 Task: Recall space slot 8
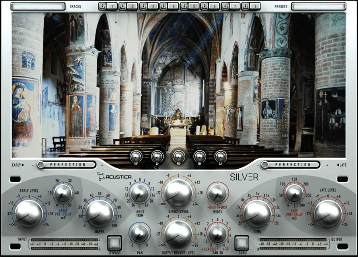pyautogui.click(x=255, y=6)
